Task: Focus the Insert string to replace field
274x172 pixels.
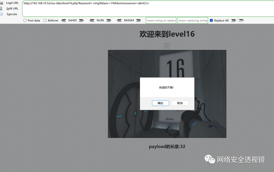Action: [x=161, y=21]
